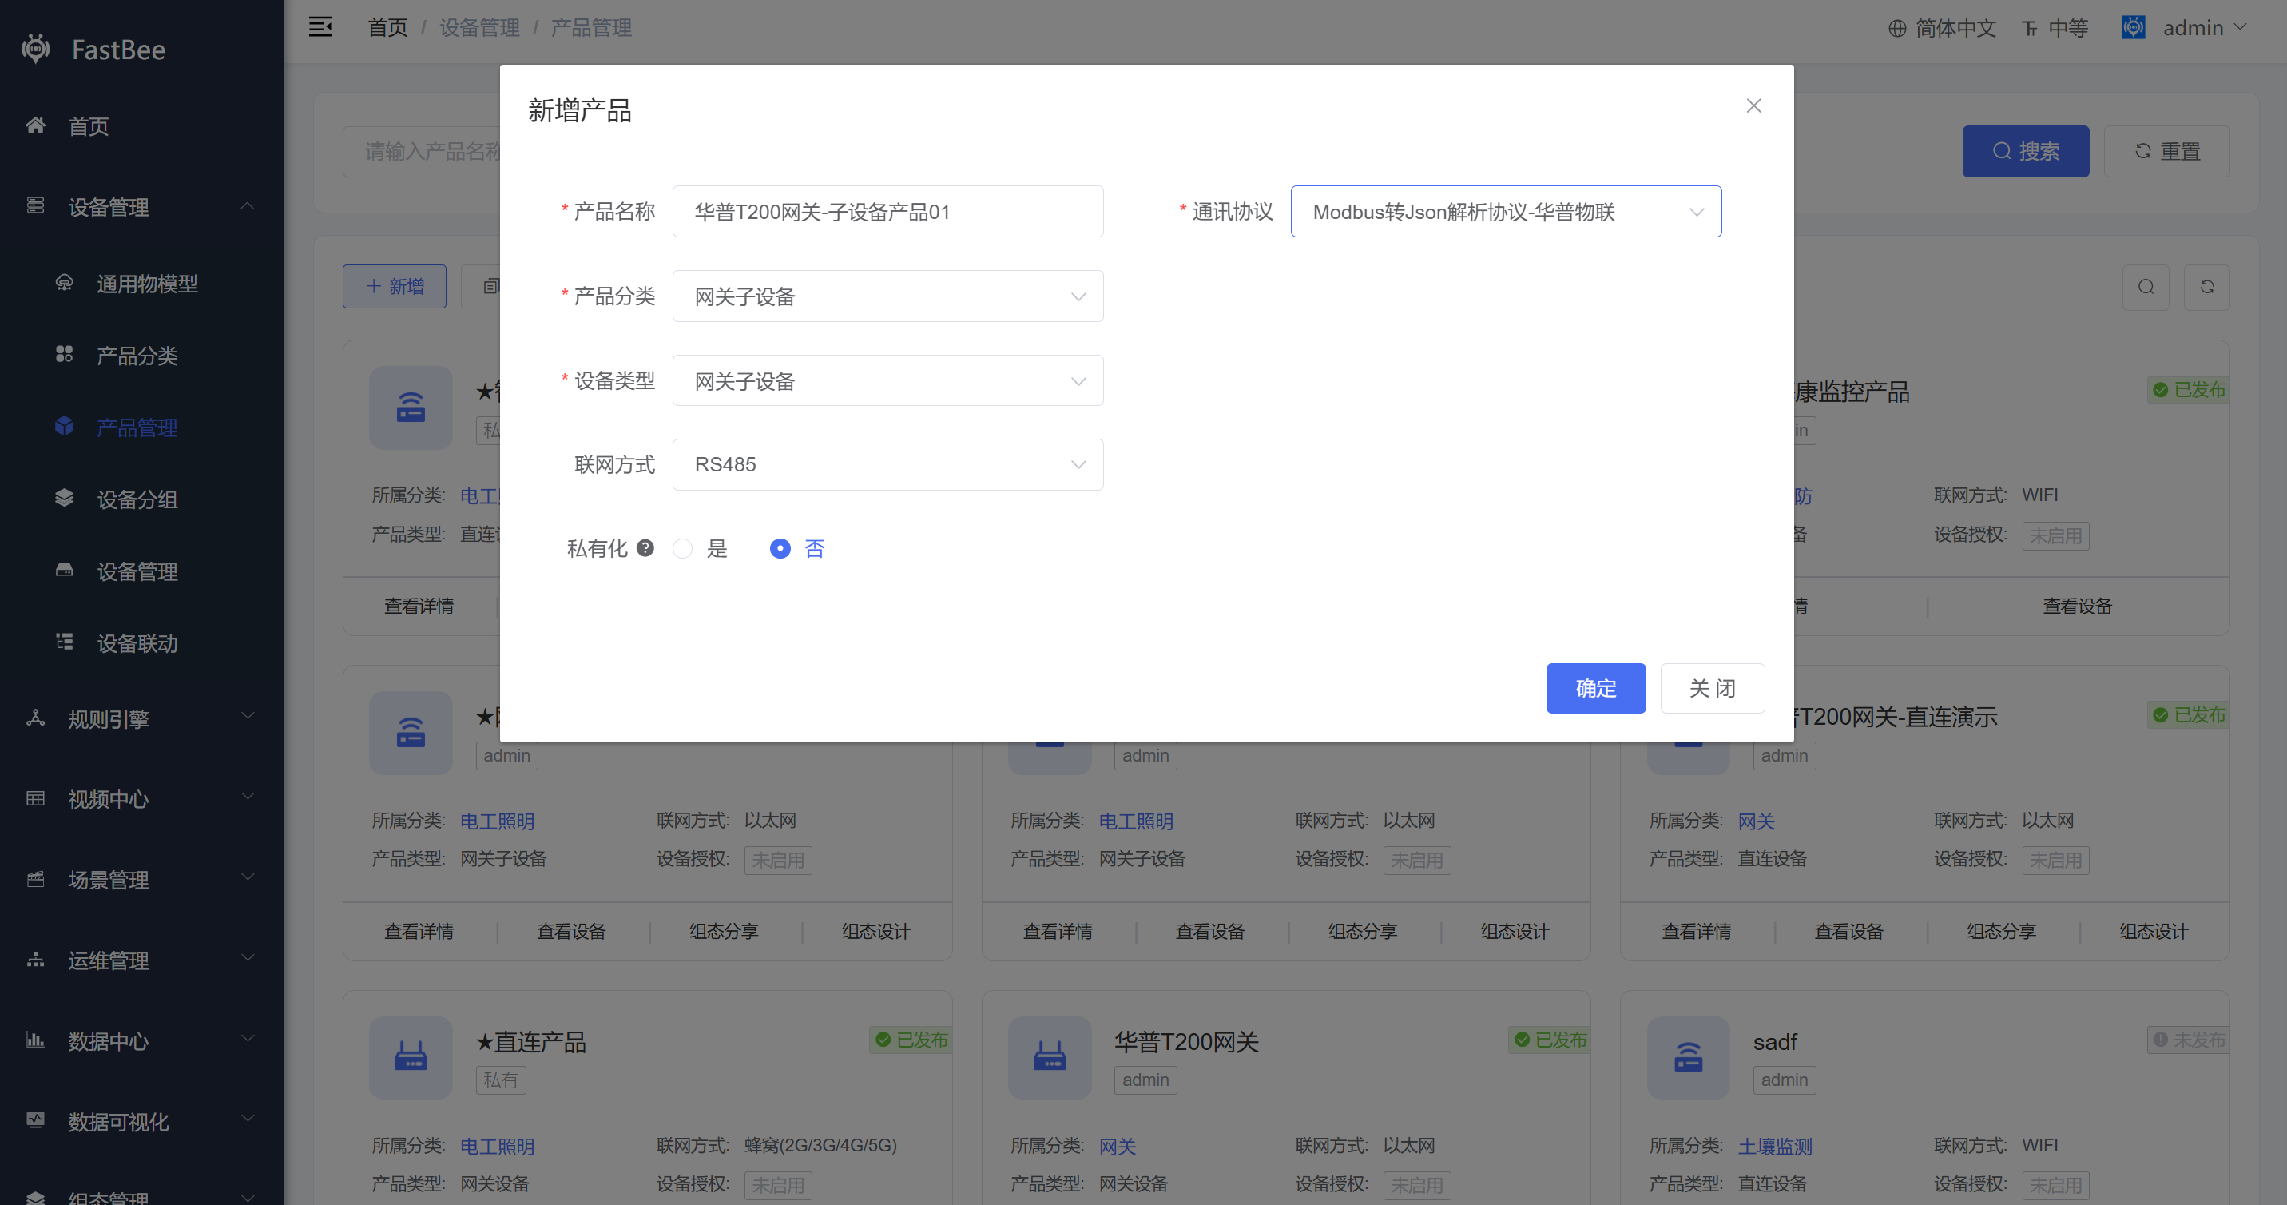The height and width of the screenshot is (1205, 2287).
Task: Click the 确定 button
Action: [x=1595, y=688]
